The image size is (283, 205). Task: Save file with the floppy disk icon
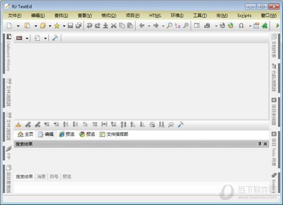[70, 25]
